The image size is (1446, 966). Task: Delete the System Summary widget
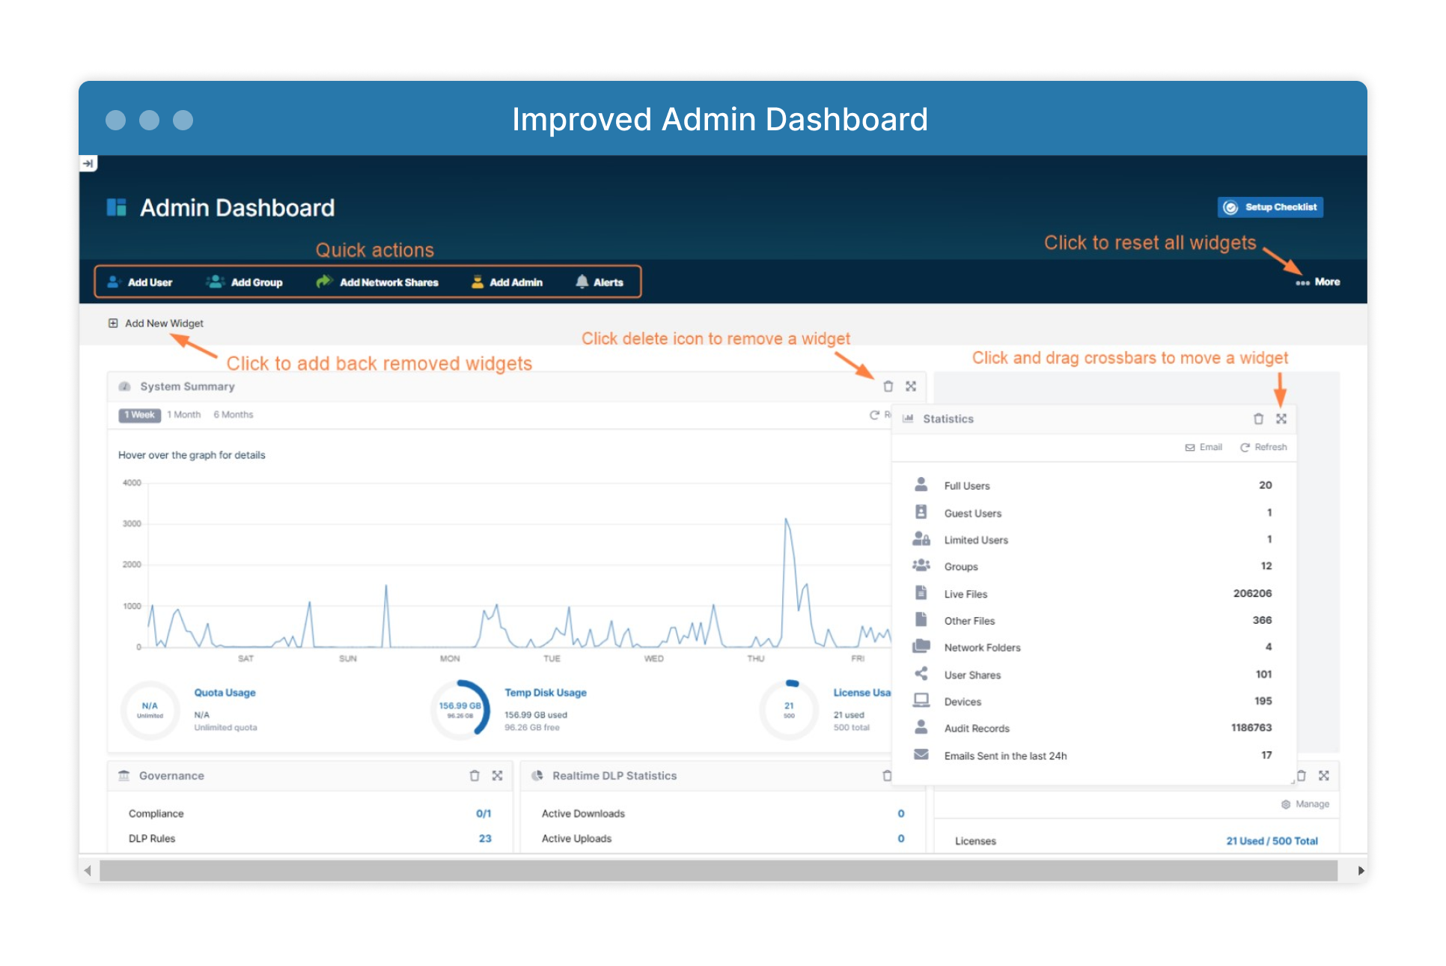888,386
